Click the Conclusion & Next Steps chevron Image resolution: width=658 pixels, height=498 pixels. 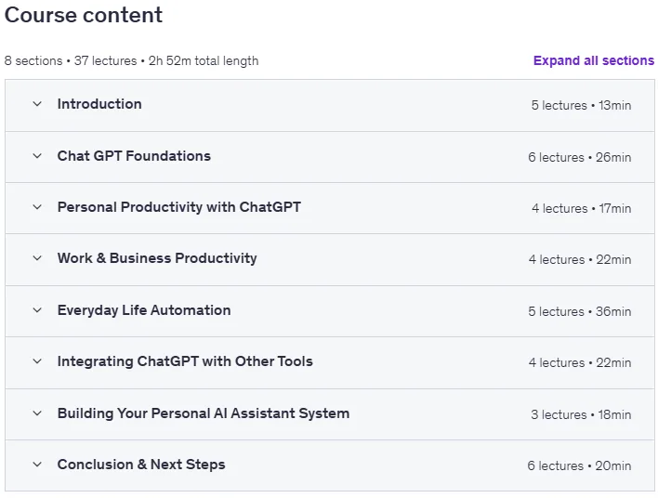tap(37, 465)
